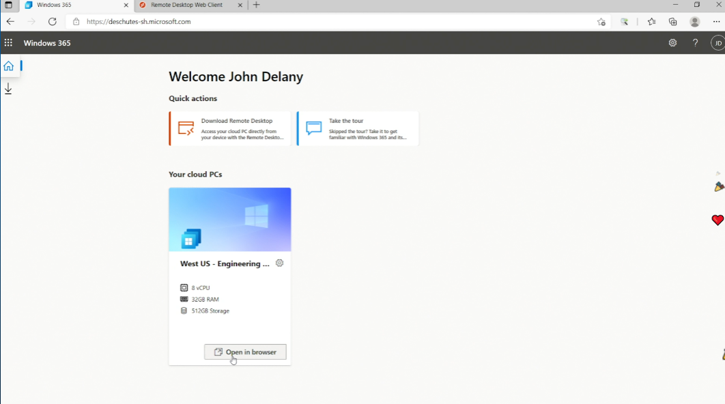
Task: Open the app launcher waffle icon
Action: (8, 43)
